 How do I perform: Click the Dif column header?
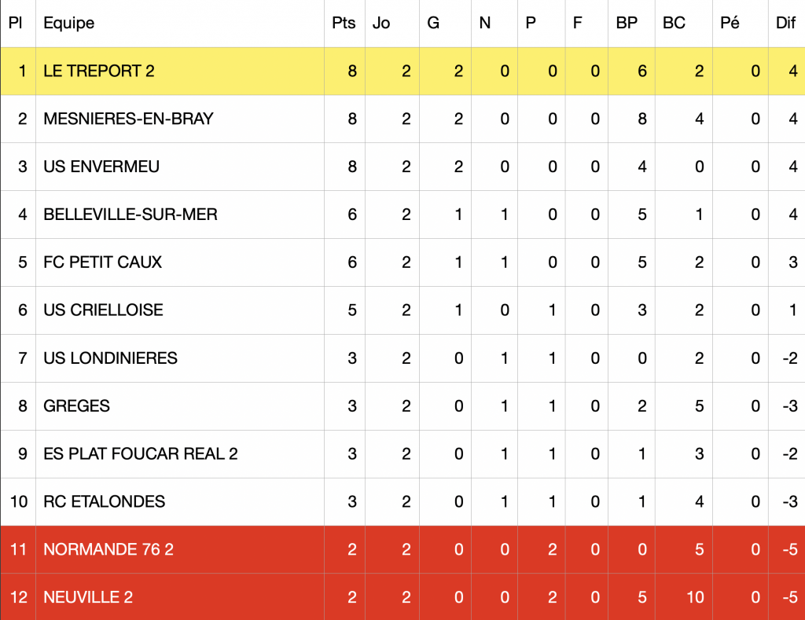pos(785,23)
